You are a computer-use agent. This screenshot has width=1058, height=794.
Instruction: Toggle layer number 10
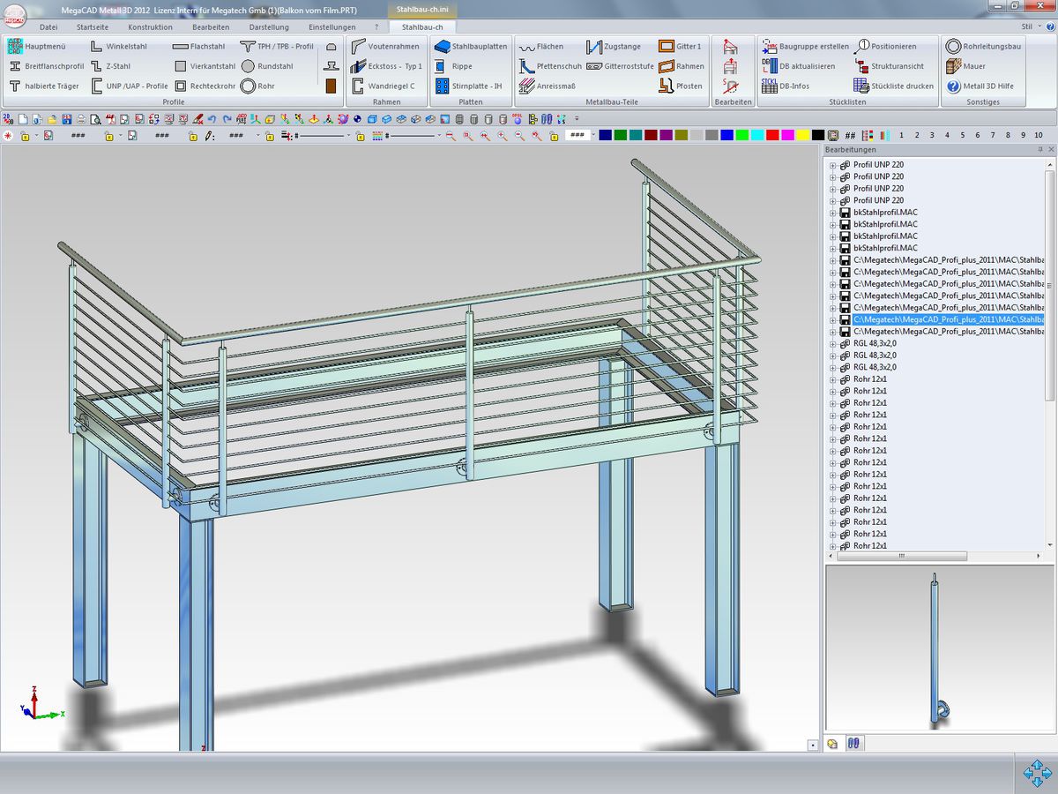pyautogui.click(x=1039, y=135)
